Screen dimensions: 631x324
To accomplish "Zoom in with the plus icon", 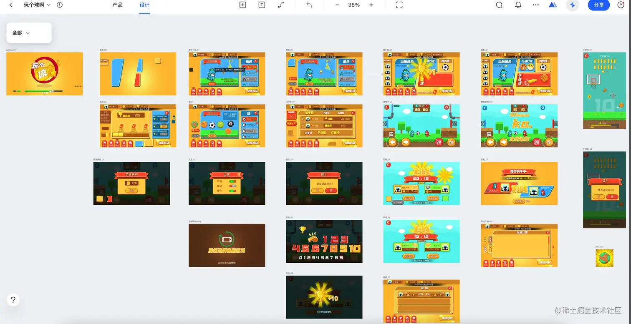I will pos(371,5).
